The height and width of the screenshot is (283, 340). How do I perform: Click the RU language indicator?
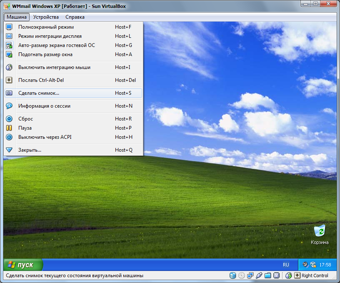click(286, 265)
